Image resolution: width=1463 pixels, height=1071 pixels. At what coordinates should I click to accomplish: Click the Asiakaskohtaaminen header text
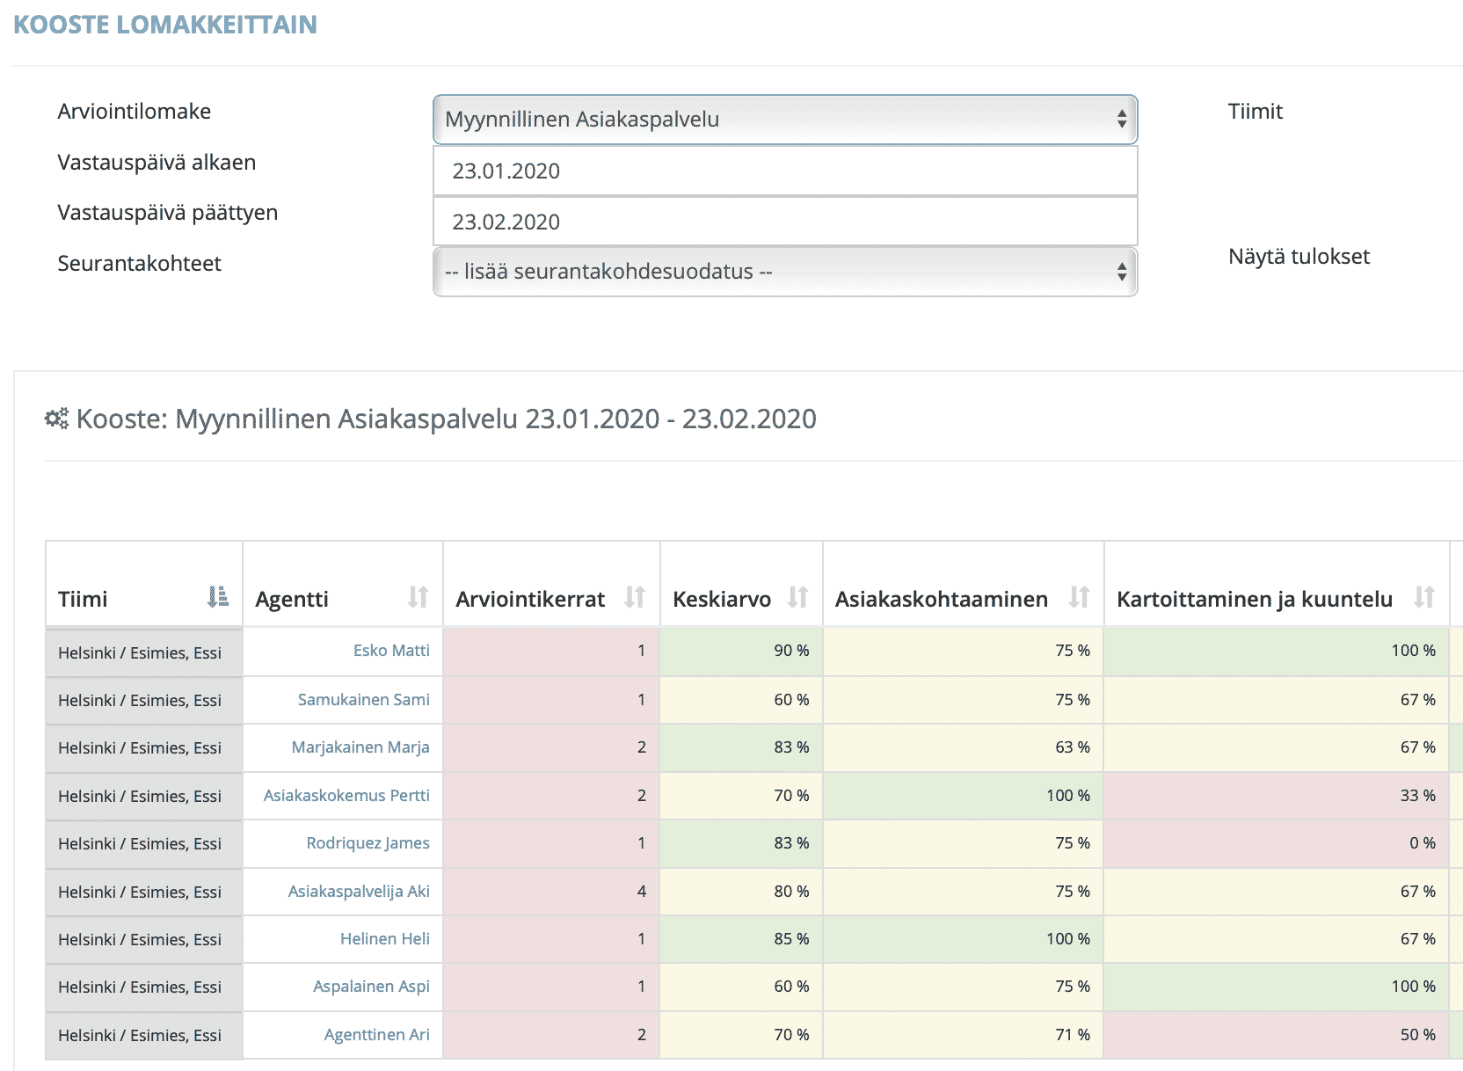(942, 599)
